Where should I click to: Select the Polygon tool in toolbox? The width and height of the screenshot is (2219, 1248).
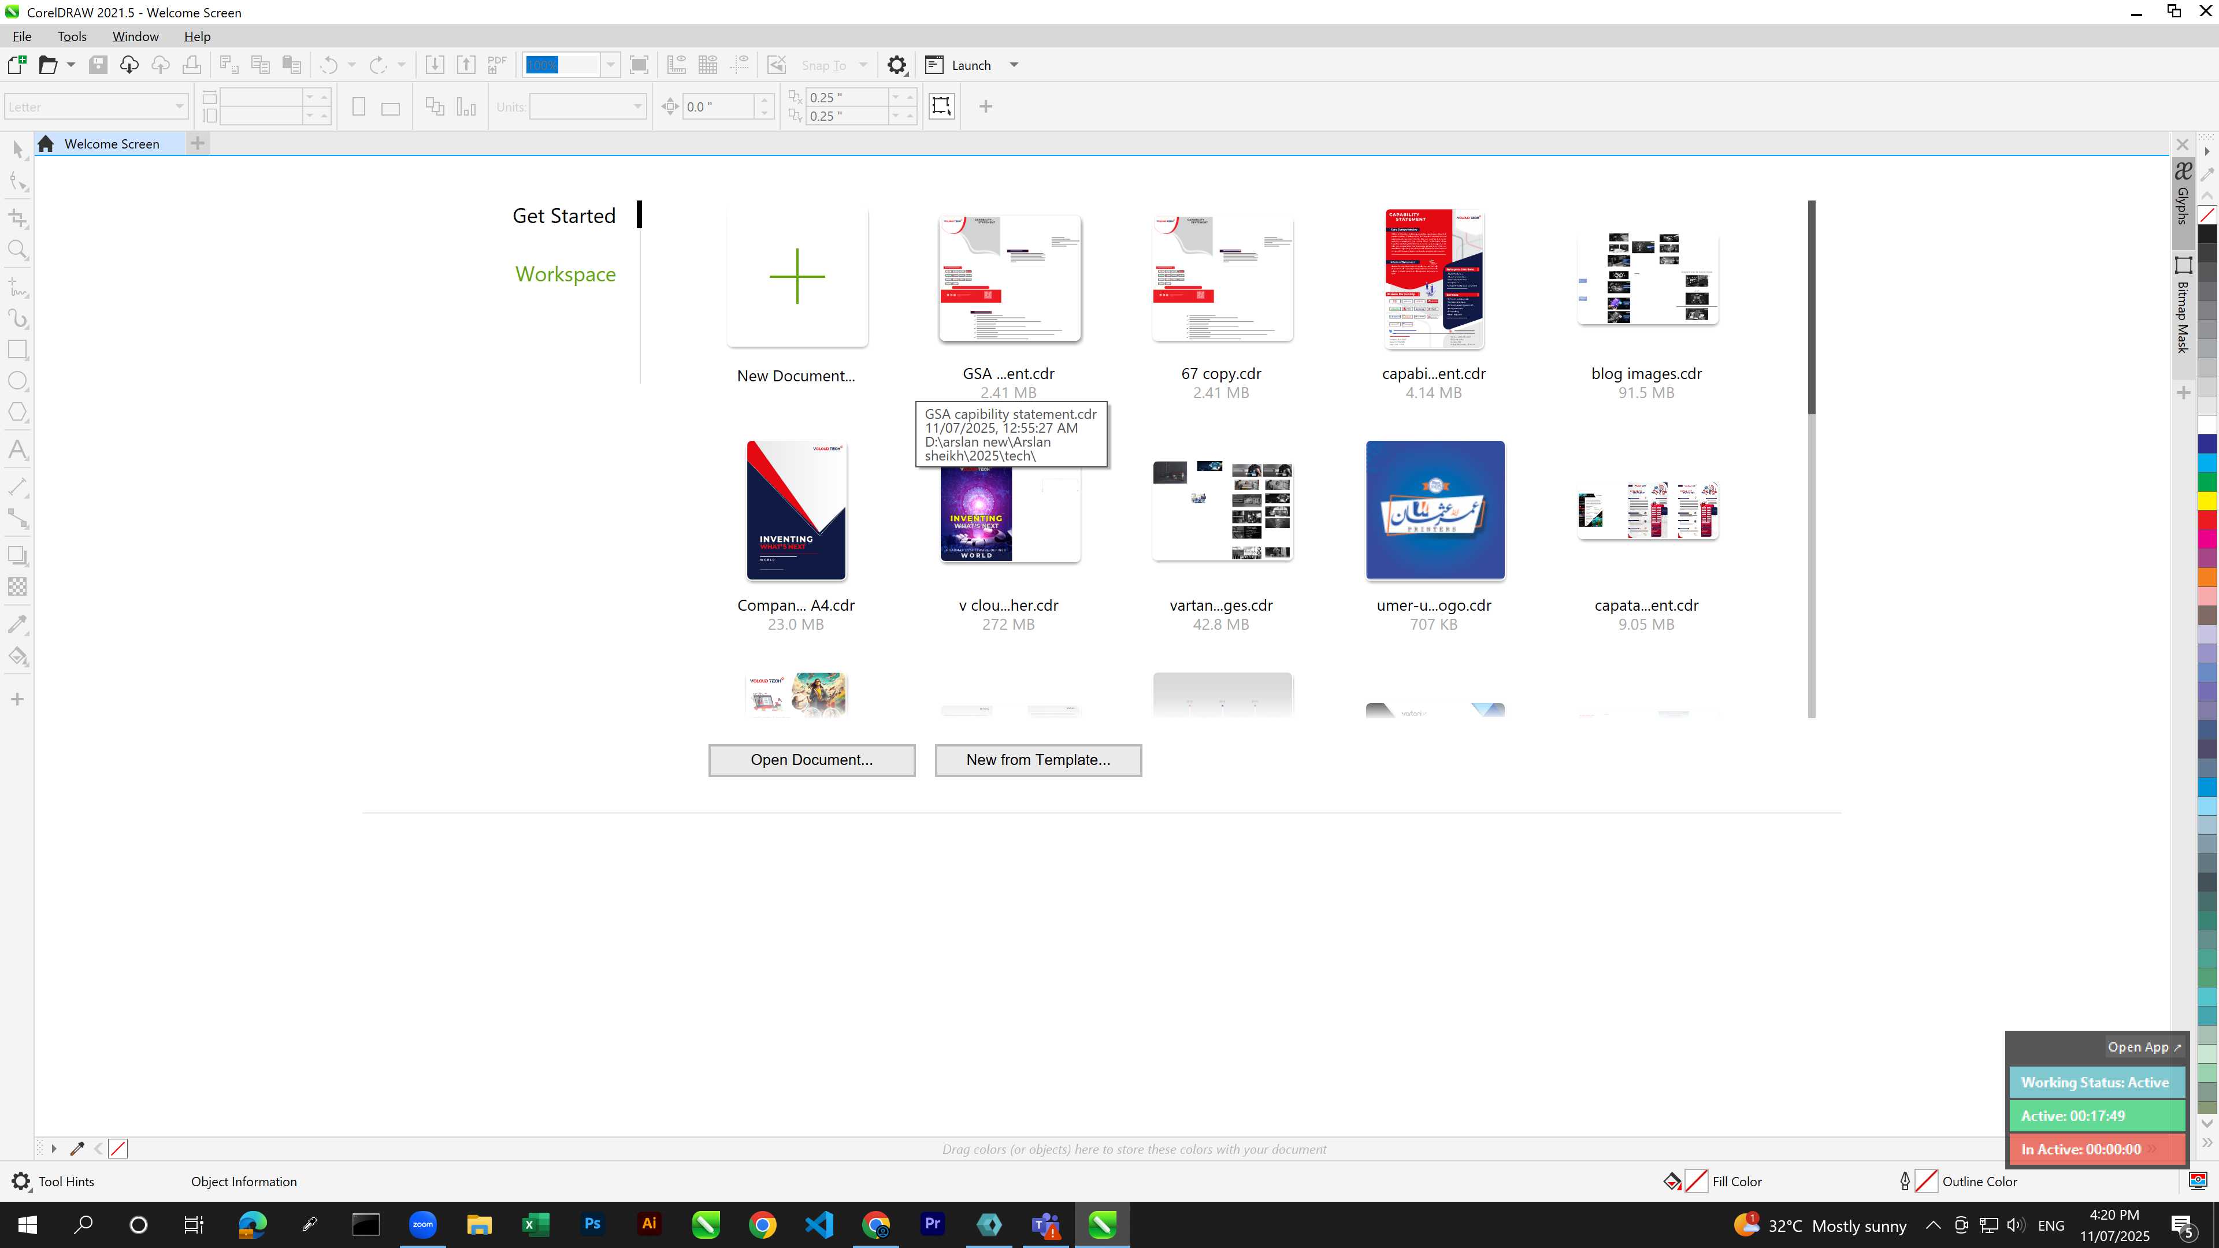(x=18, y=412)
